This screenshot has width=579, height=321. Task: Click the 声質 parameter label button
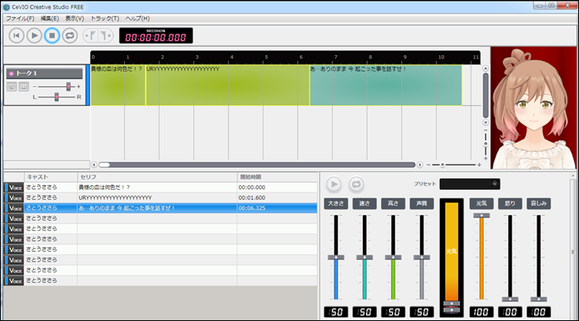coord(422,204)
